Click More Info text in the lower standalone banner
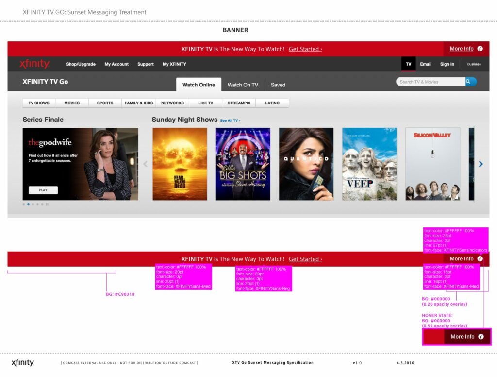The image size is (497, 377). pyautogui.click(x=462, y=258)
